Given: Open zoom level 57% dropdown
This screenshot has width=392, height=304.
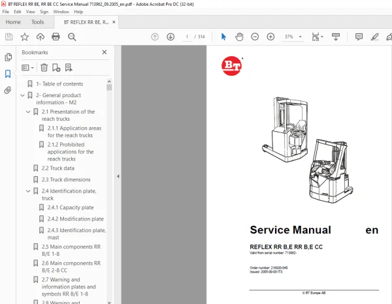Looking at the screenshot, I should tap(301, 37).
